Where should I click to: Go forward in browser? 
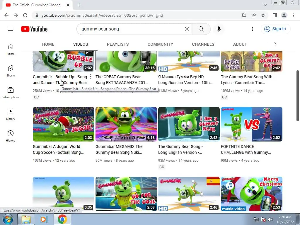pos(16,15)
